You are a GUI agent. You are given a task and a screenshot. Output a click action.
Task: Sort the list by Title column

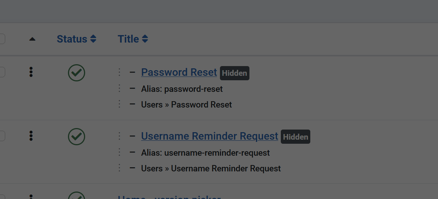coord(133,39)
